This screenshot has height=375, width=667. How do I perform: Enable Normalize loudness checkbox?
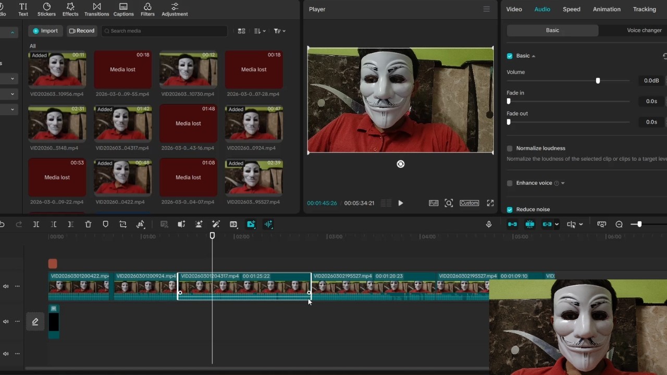click(x=510, y=148)
